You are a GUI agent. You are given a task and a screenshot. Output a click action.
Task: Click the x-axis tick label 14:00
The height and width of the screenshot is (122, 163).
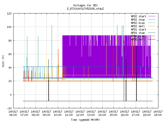(102, 115)
